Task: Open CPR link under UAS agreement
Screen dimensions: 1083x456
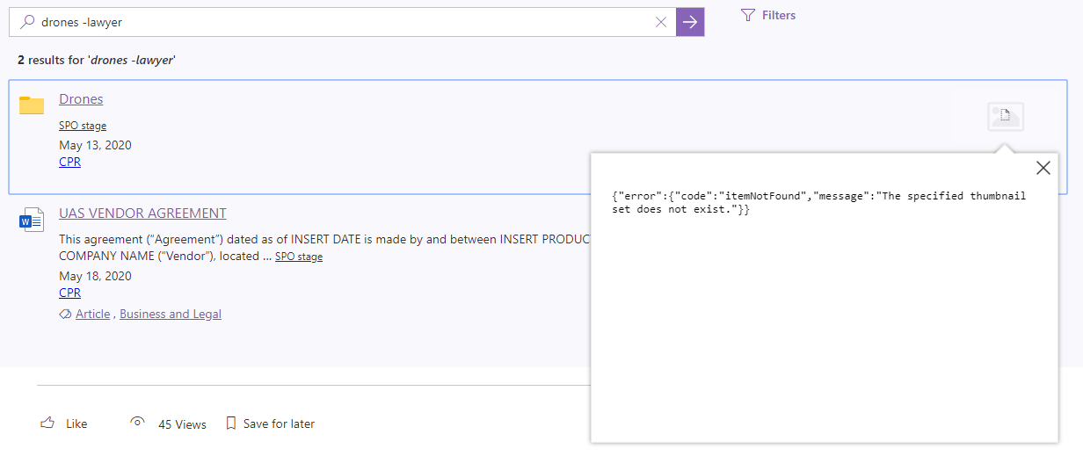Action: tap(69, 293)
